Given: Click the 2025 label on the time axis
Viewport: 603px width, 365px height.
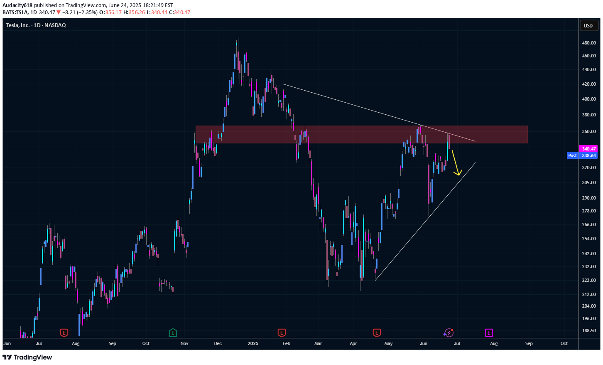Looking at the screenshot, I should coord(253,343).
